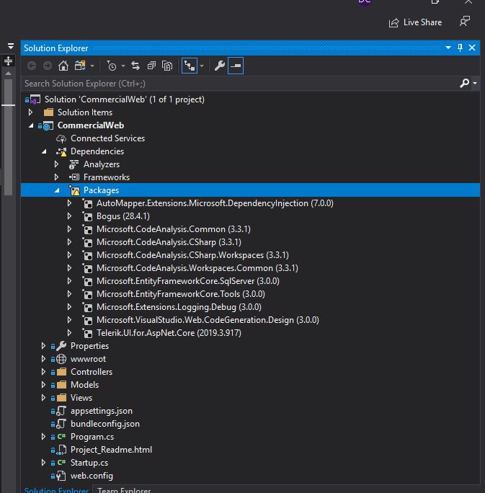The width and height of the screenshot is (485, 493).
Task: Expand Microsoft.Extensions.Logging.Debug package
Action: coord(69,307)
